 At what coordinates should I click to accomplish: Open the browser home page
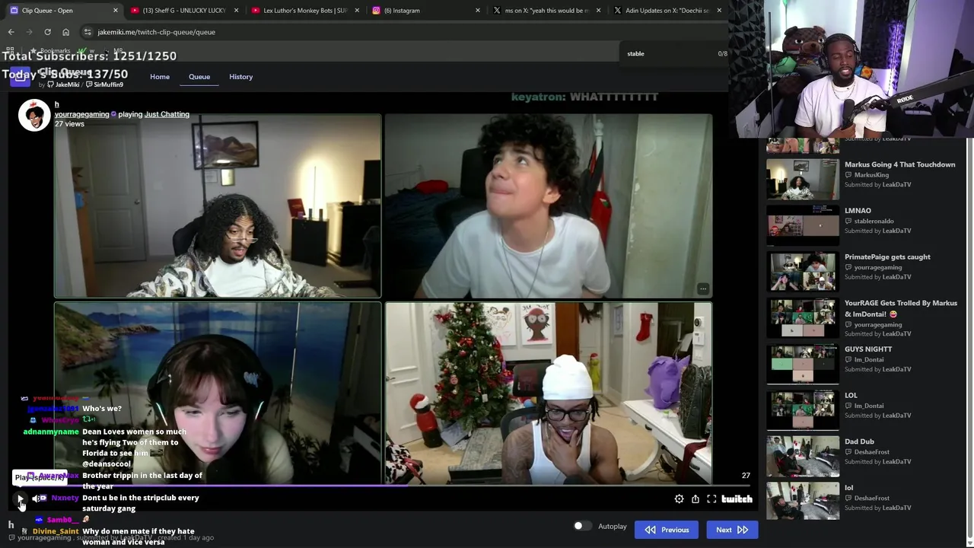[x=65, y=32]
